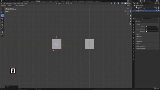Click the blue Z axis on navigation gizmo
This screenshot has width=160, height=90.
click(x=128, y=8)
